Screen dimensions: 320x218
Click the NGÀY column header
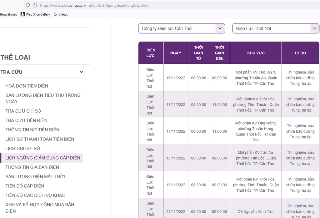176,53
